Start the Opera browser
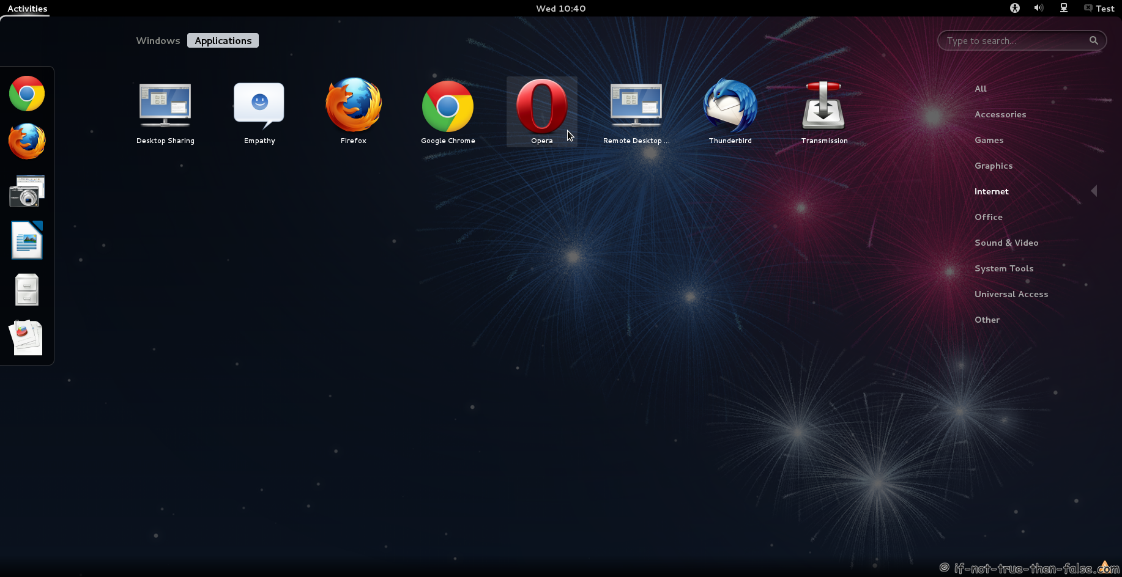 tap(542, 111)
